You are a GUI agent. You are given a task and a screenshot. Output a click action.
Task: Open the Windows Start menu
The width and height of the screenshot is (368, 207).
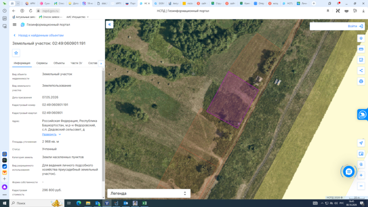(4, 203)
